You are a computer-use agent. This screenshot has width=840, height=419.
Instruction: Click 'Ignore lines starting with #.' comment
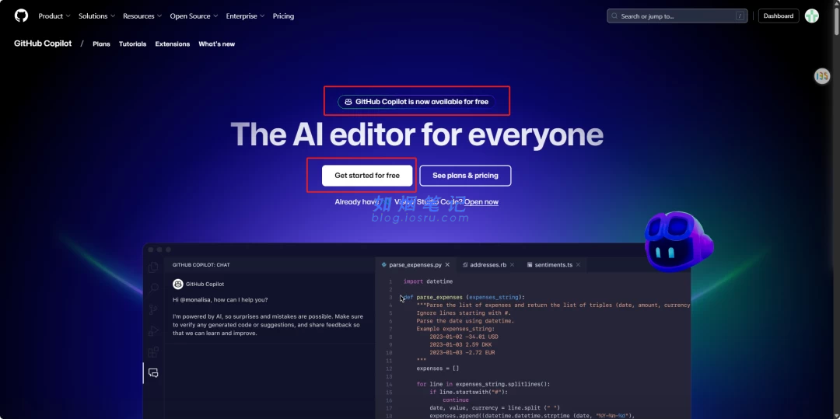pyautogui.click(x=464, y=313)
